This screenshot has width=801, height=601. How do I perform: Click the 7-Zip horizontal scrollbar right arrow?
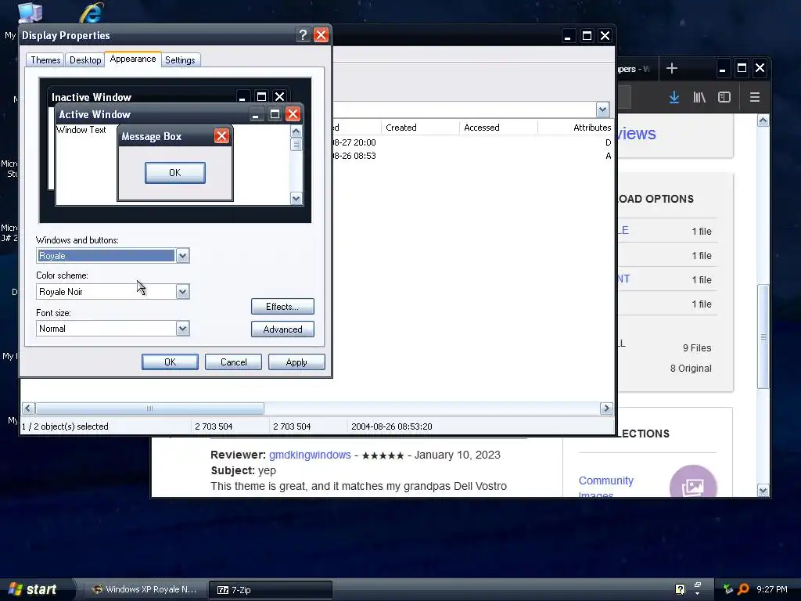click(x=606, y=408)
